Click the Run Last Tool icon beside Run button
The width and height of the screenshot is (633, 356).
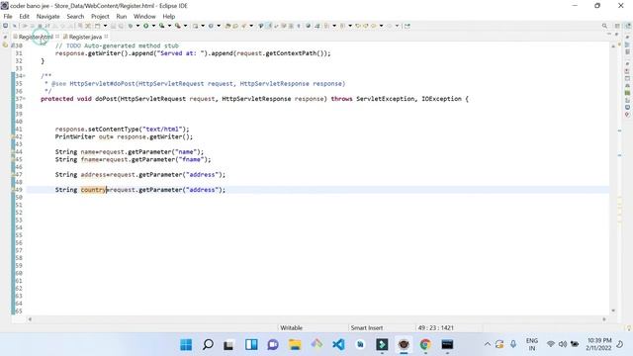[161, 26]
